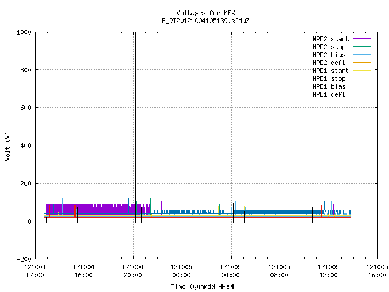
Task: Click the filename 'E_RT20121004105139.sfduZ'
Action: 205,21
